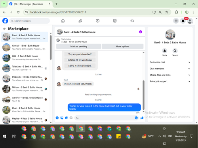Open the Chrome three-dot menu
Viewport: 198px width, 148px height.
point(194,12)
